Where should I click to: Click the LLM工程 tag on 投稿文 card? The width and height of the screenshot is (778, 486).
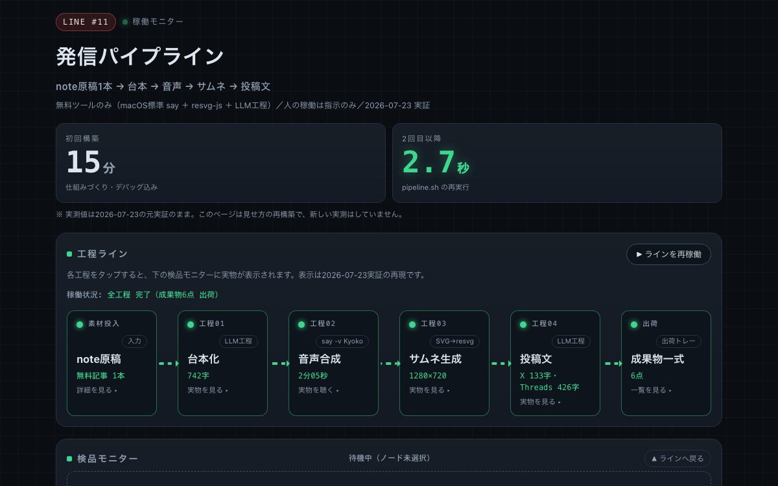[571, 341]
